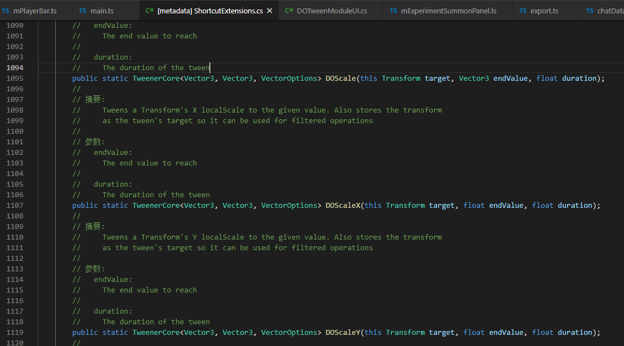Click line number 1107 in the gutter

tap(15, 205)
